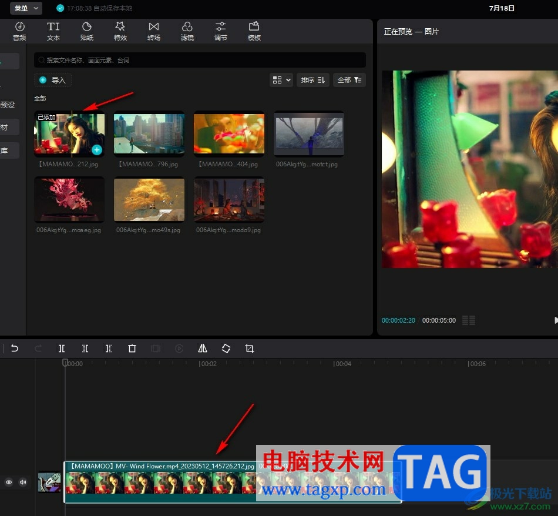Open the 滤镜 filters tab

click(x=187, y=31)
